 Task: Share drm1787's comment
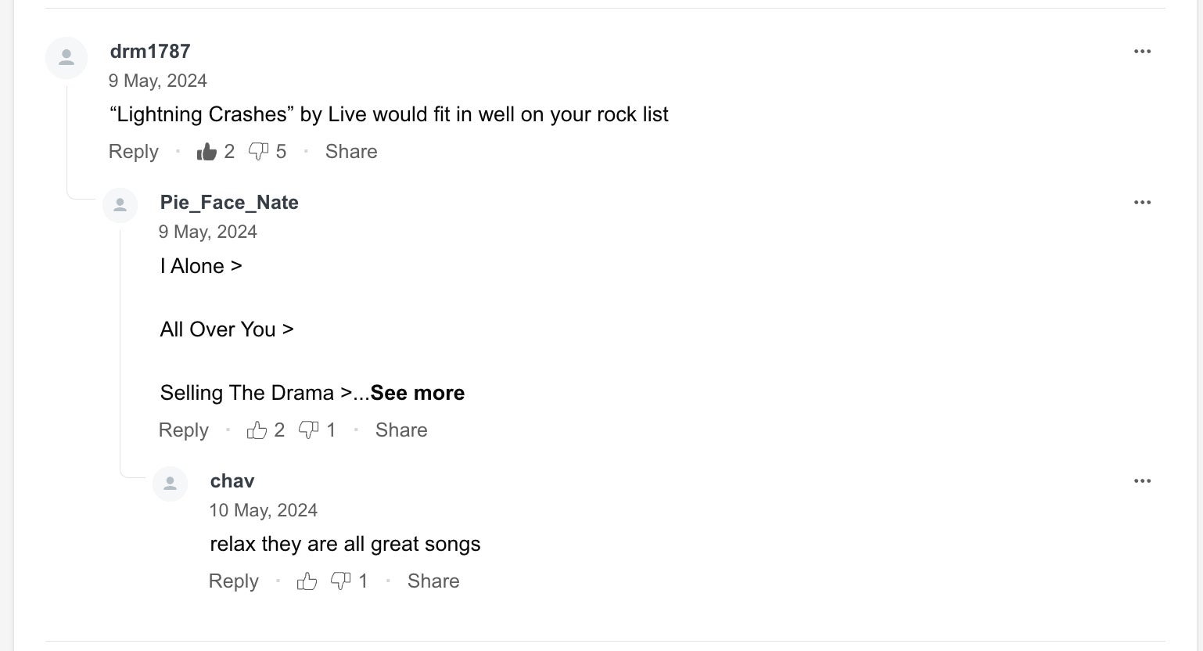coord(351,152)
